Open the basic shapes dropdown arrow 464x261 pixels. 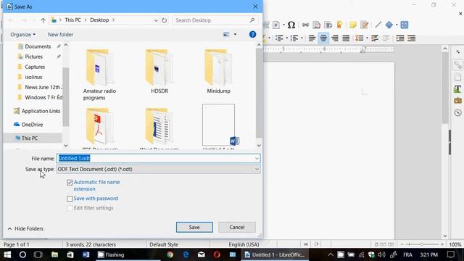coord(397,25)
